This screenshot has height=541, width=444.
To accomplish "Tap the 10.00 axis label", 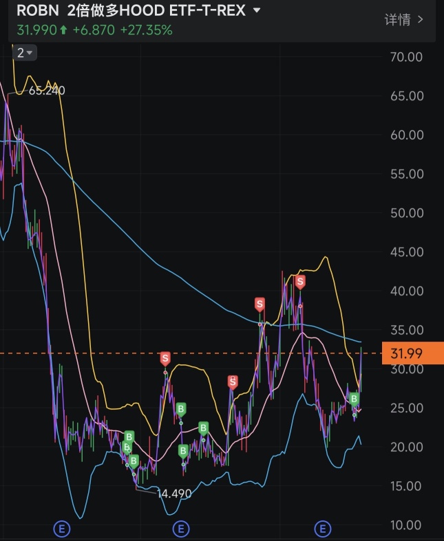I will pos(406,525).
